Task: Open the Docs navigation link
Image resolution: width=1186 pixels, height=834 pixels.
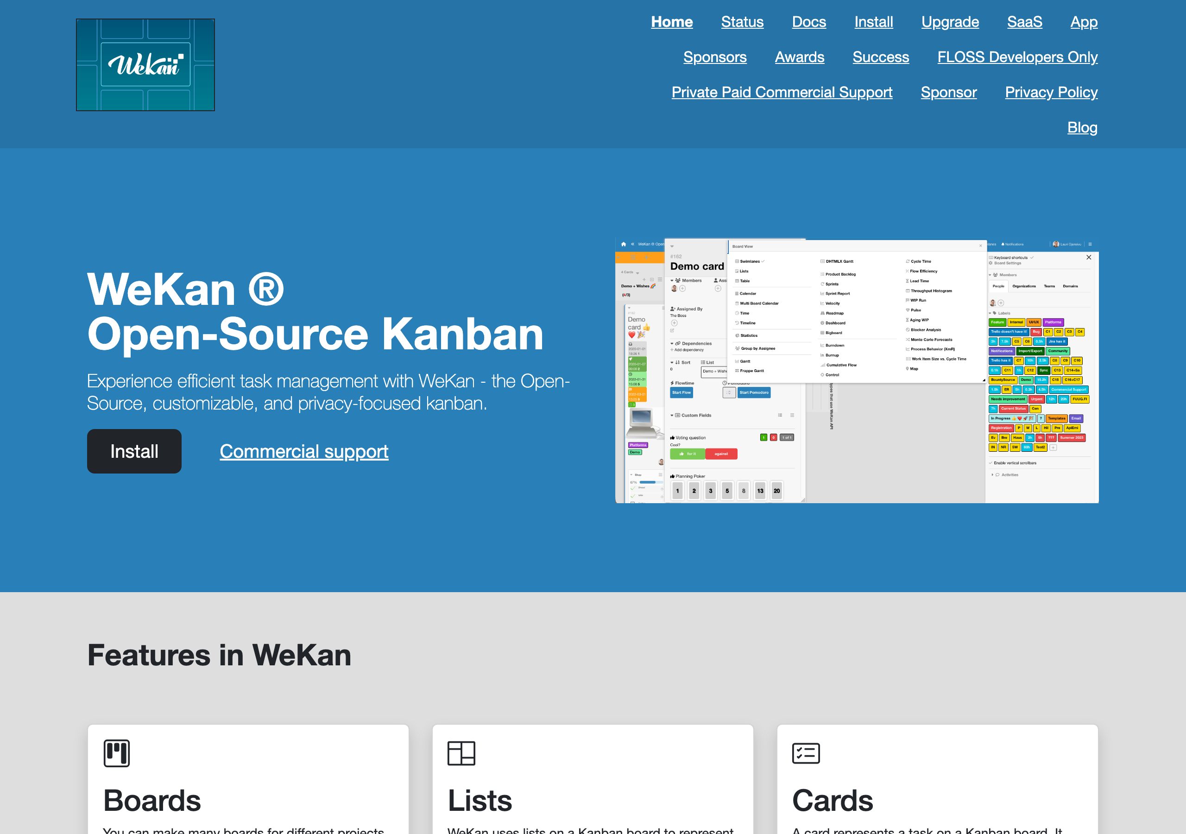Action: pyautogui.click(x=809, y=22)
